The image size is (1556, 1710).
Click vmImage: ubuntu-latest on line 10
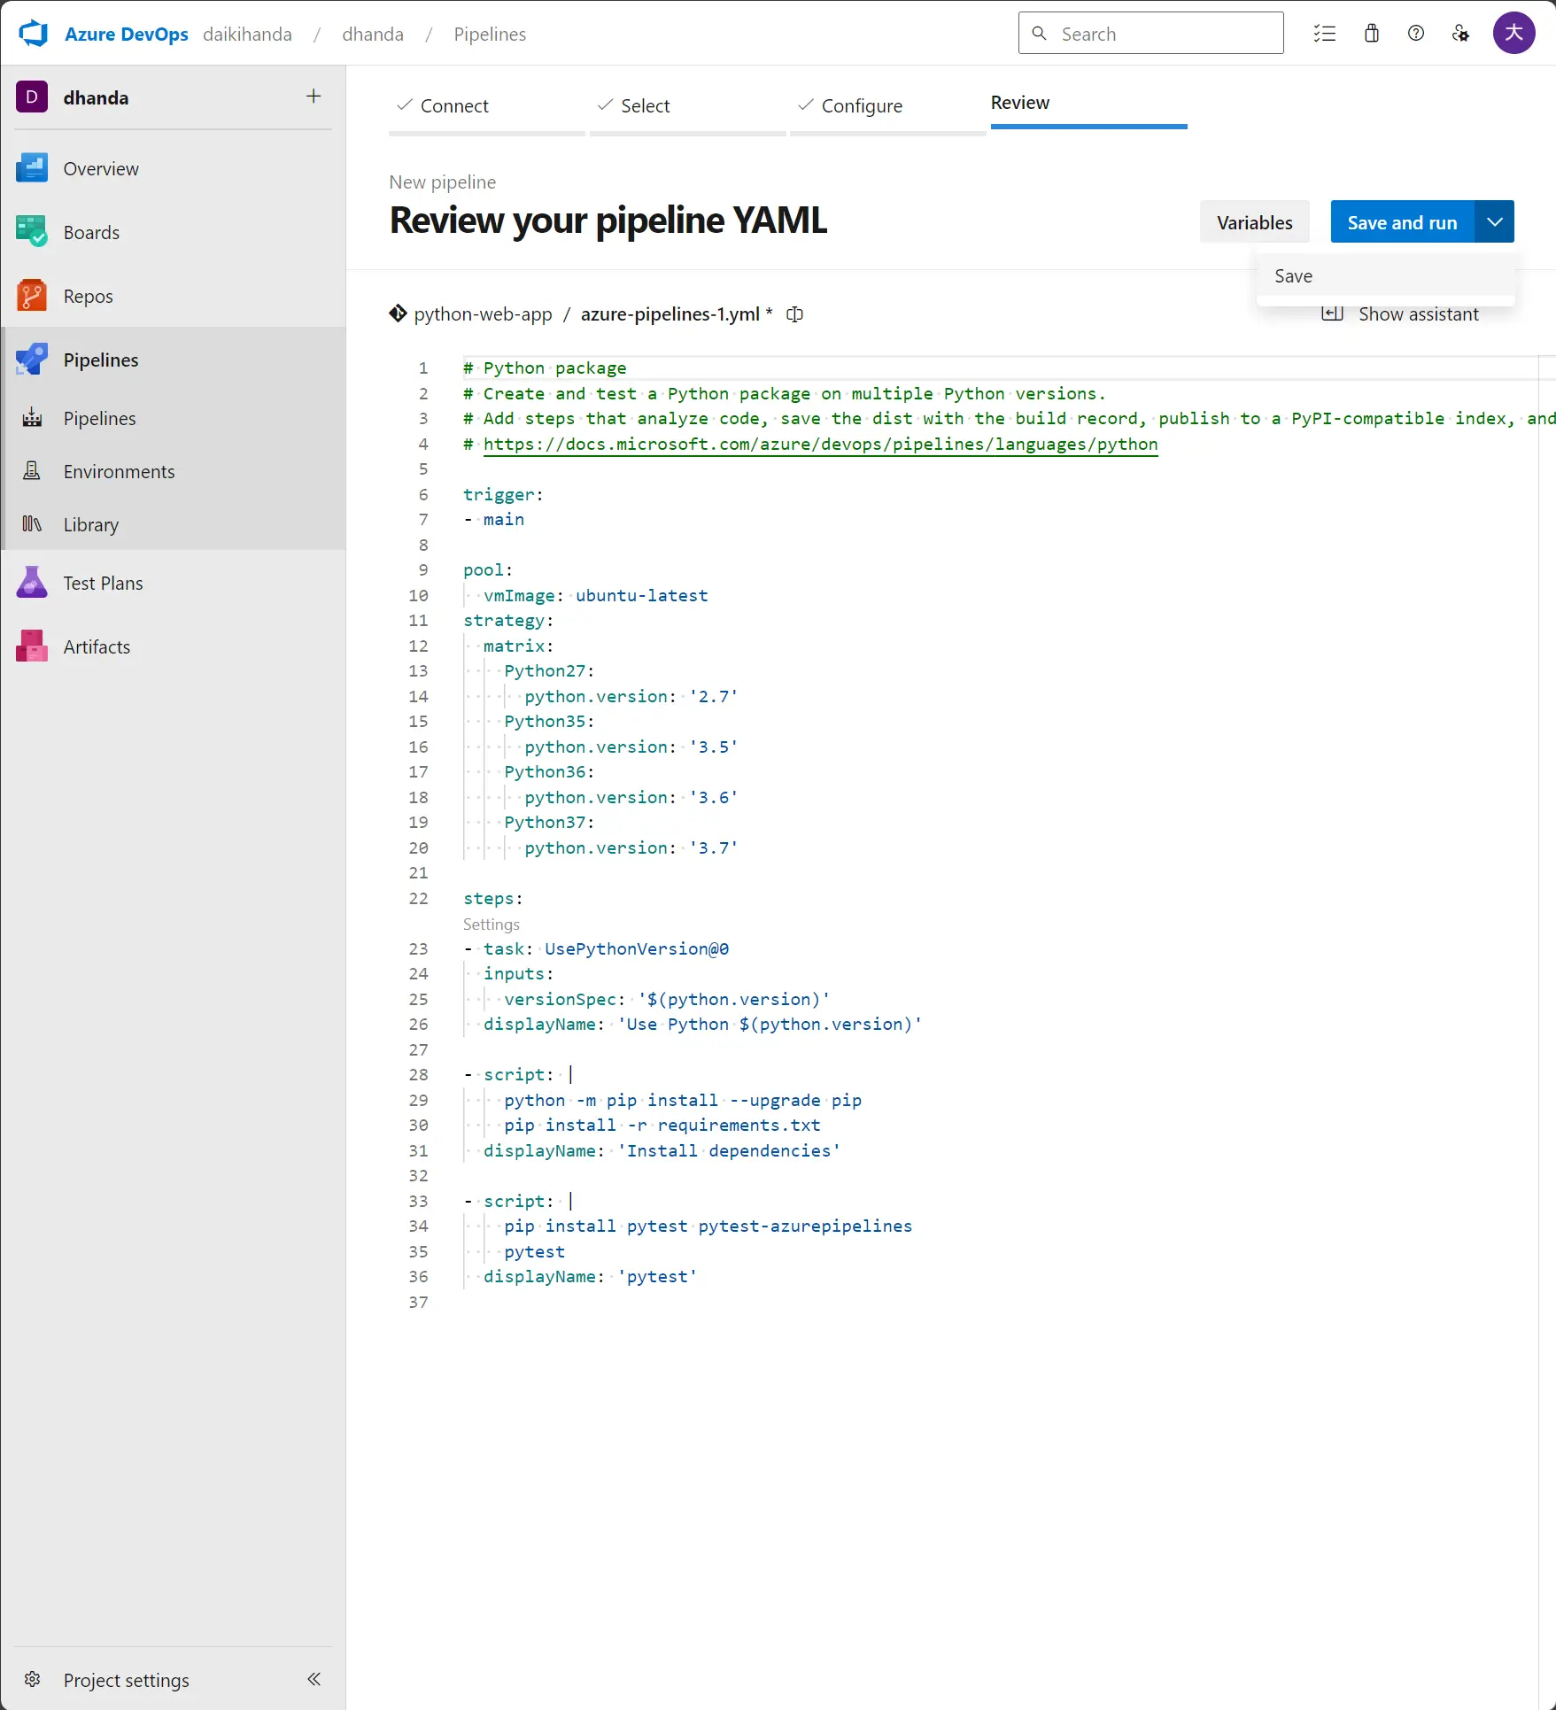point(595,596)
